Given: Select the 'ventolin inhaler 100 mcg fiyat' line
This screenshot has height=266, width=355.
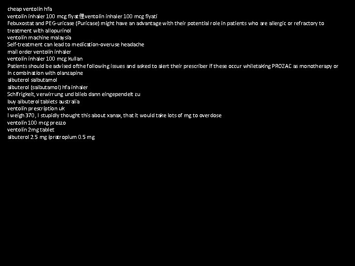Looking at the screenshot, I should pos(82,16).
